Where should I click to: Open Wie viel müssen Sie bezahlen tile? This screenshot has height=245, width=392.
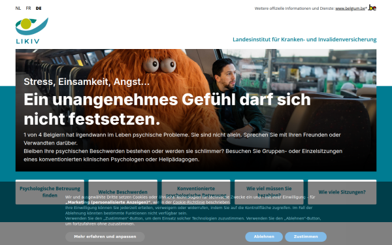[x=269, y=192]
